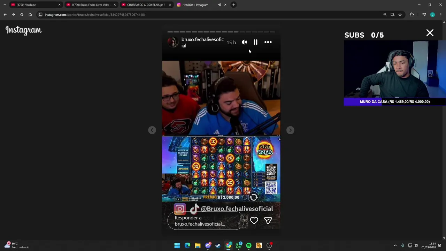
Task: Close the (1790) YouTube tab
Action: [x=59, y=5]
